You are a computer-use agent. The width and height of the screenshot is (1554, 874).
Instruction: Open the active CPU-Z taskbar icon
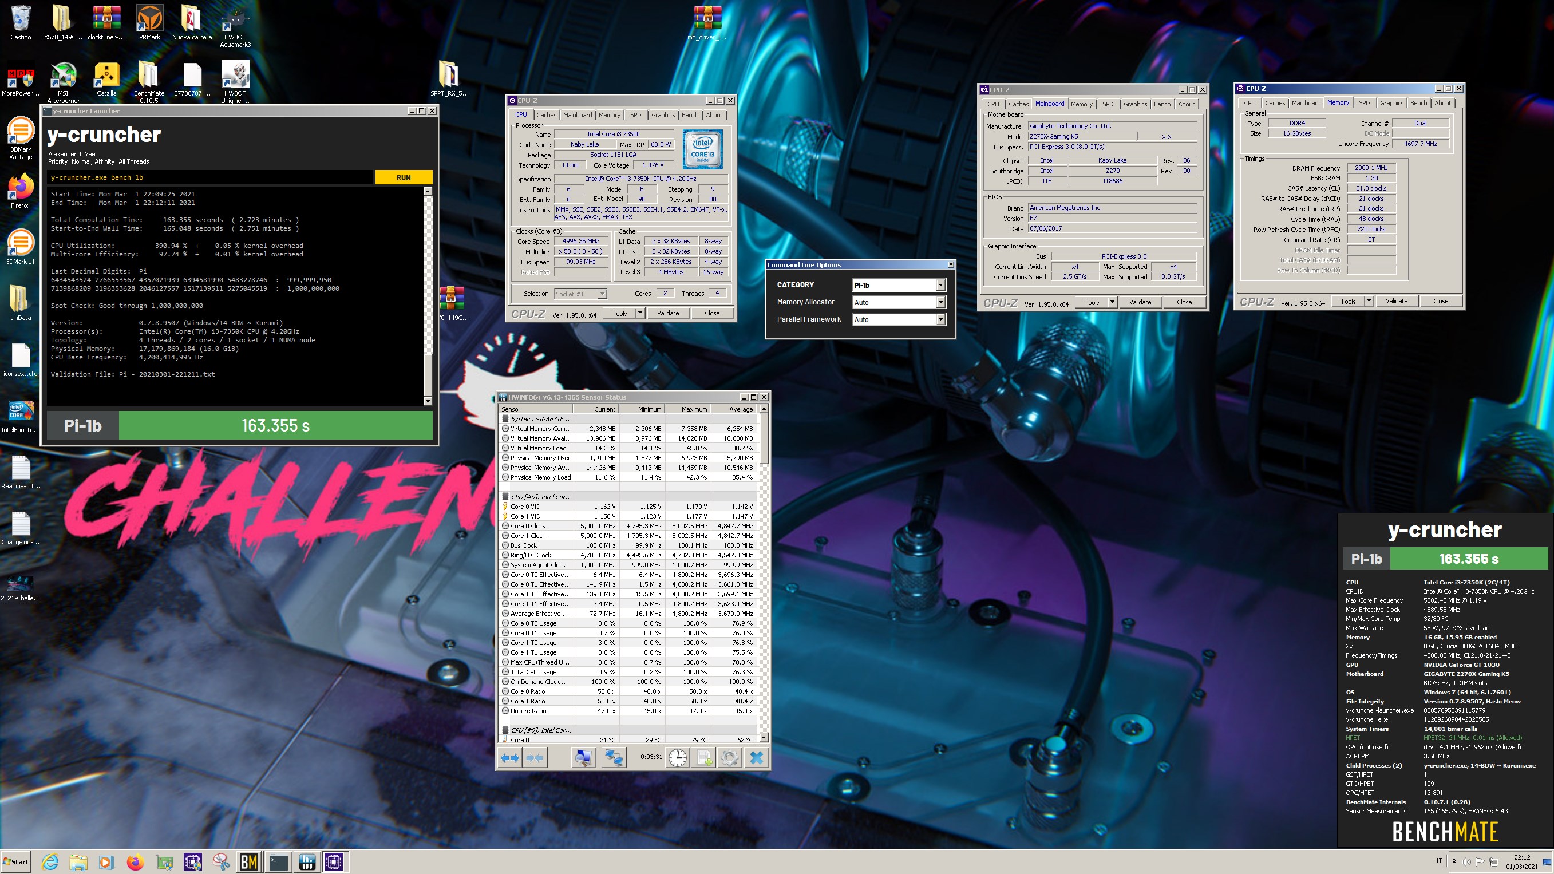334,862
